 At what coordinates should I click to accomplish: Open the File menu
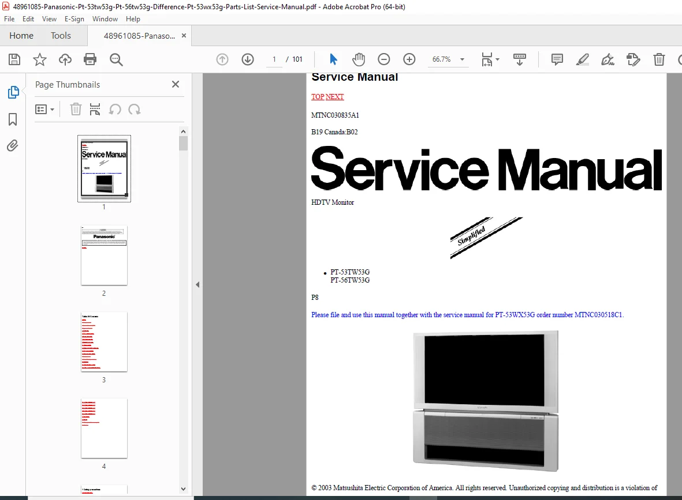click(x=9, y=19)
